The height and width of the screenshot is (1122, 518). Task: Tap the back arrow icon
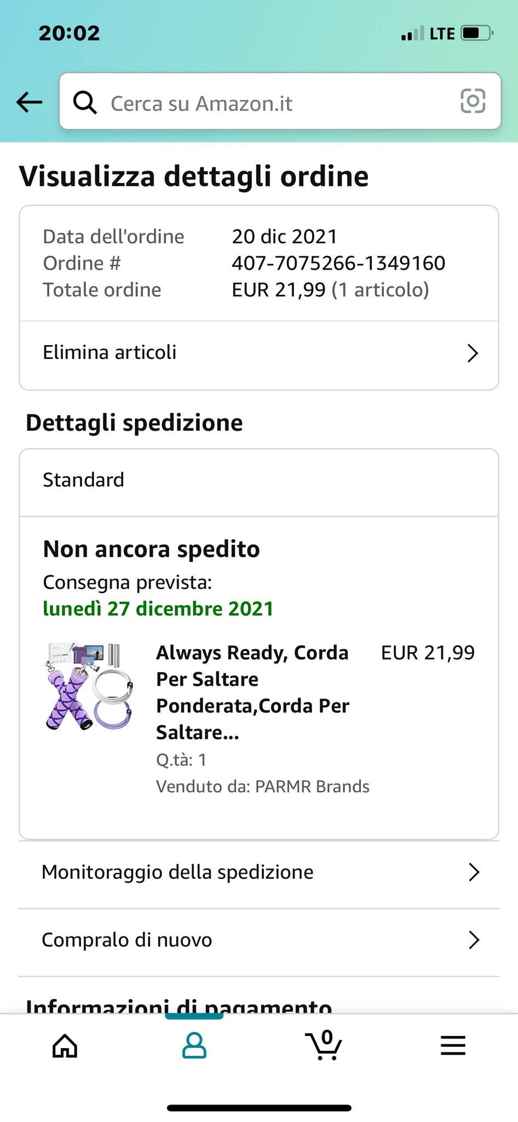click(x=30, y=102)
